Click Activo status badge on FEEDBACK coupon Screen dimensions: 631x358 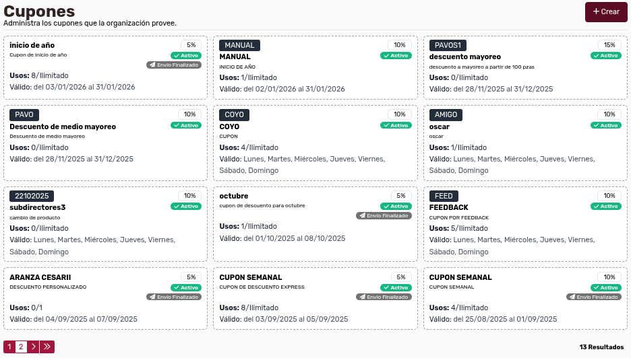(x=605, y=206)
